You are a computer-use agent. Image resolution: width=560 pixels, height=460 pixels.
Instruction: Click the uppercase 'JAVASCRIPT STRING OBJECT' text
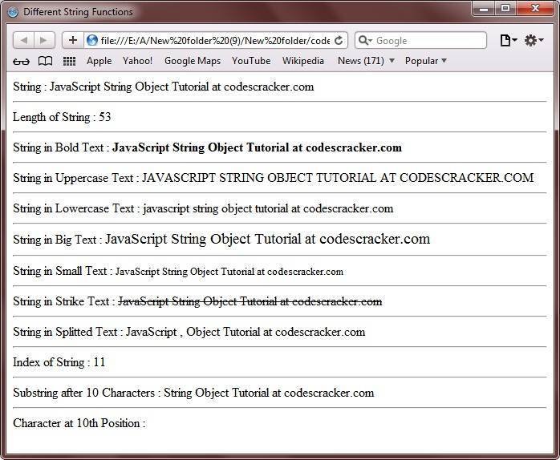pyautogui.click(x=227, y=178)
